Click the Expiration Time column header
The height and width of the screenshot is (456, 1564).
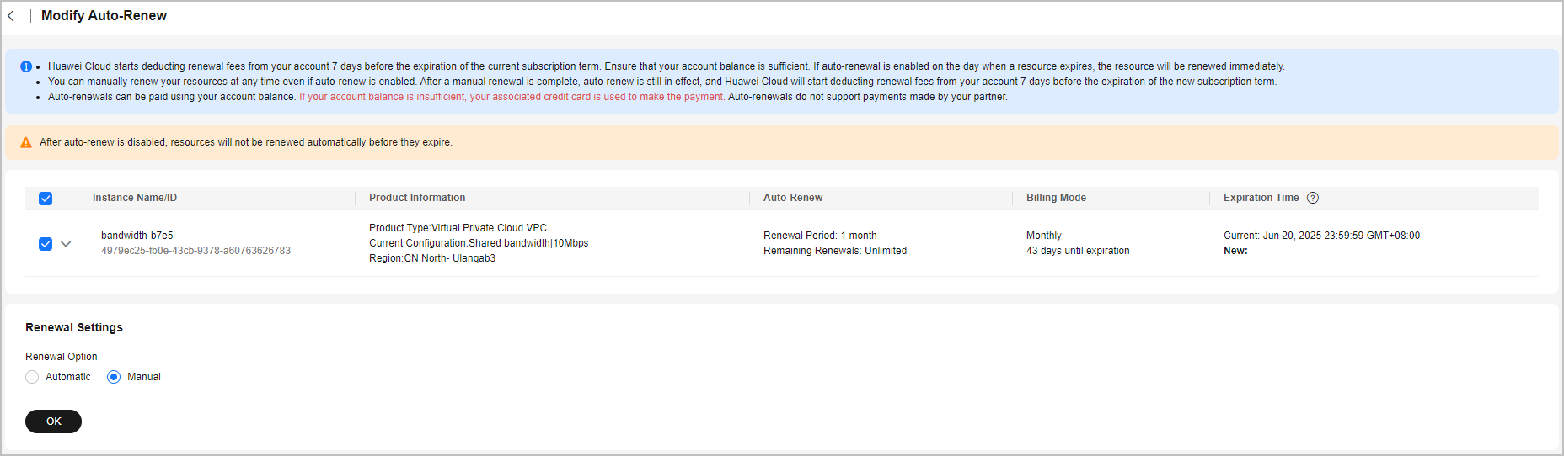[x=1261, y=198]
